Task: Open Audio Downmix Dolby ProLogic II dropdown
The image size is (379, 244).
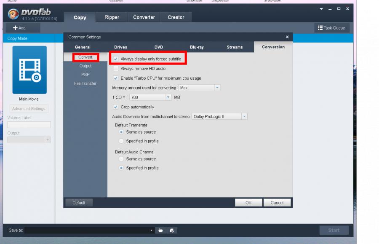Action: tap(219, 117)
